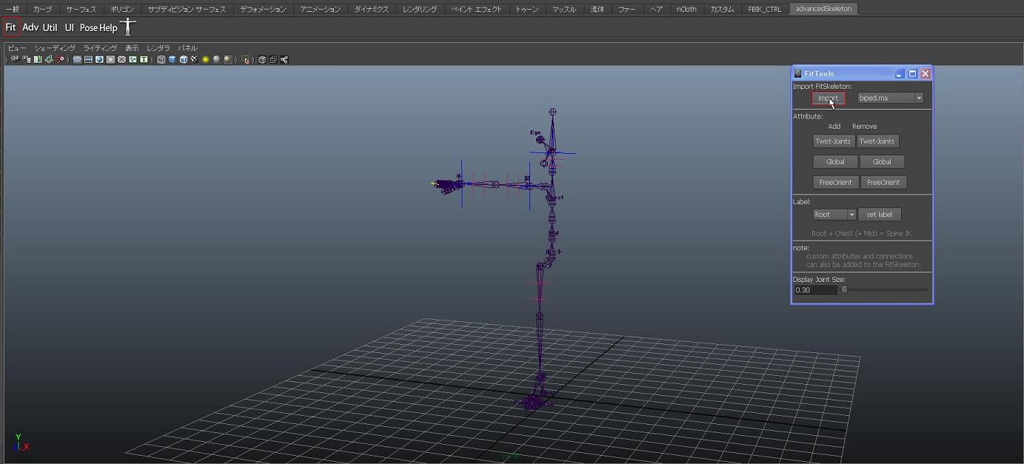This screenshot has width=1024, height=464.
Task: Switch to the 一般 shelf tab
Action: coord(13,9)
